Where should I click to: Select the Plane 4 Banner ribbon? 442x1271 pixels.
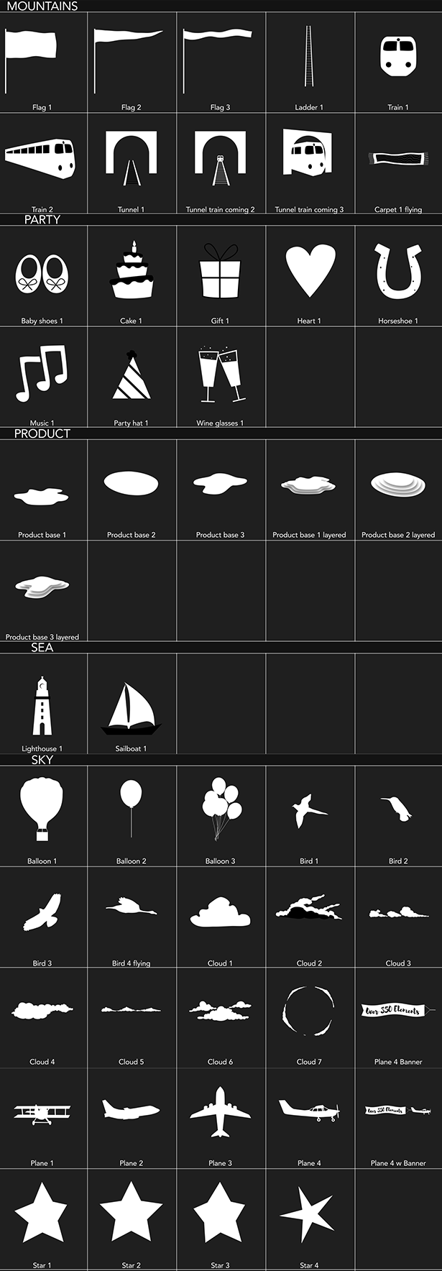(x=398, y=1011)
